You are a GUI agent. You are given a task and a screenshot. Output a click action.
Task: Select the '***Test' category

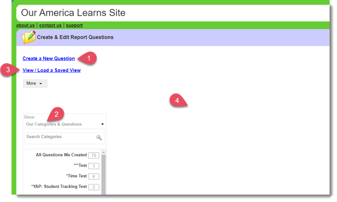(79, 166)
